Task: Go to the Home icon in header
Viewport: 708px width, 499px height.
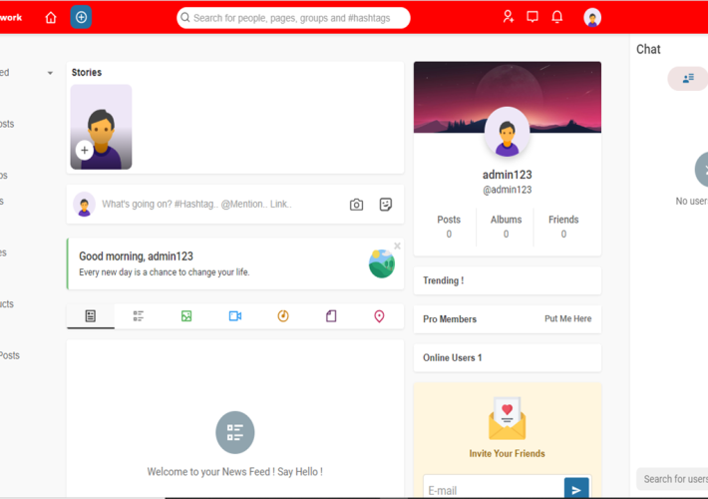Action: point(51,18)
